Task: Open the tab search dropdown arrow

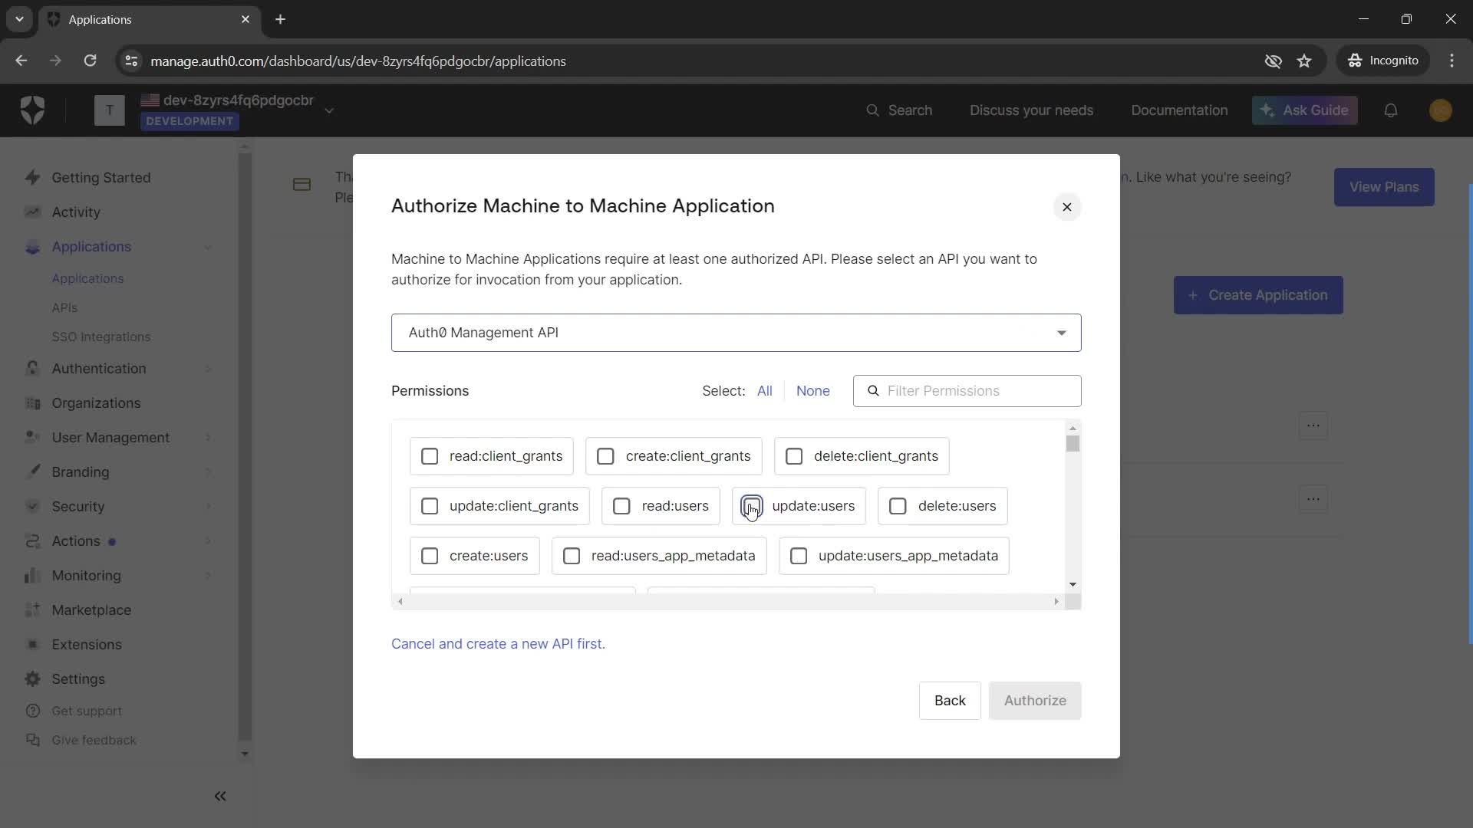Action: 19,19
